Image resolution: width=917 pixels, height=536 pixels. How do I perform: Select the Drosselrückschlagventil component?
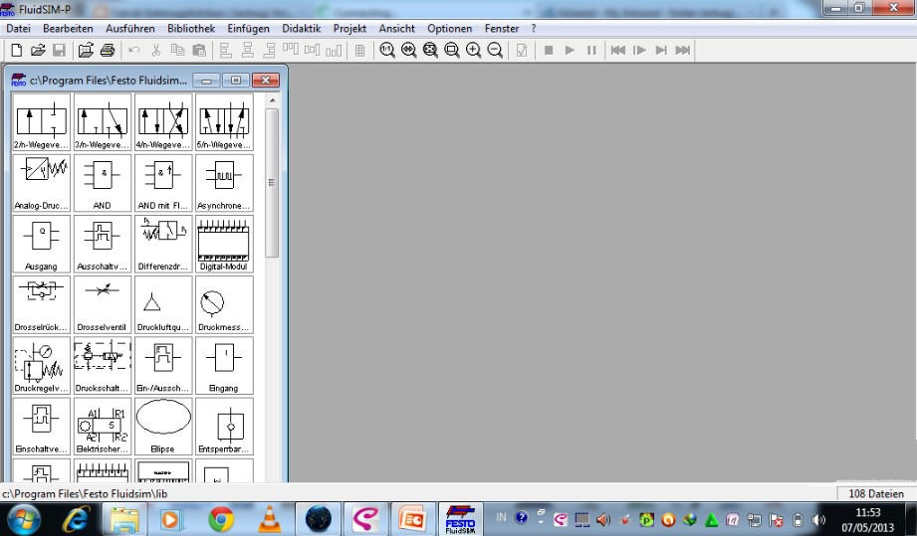coord(42,304)
